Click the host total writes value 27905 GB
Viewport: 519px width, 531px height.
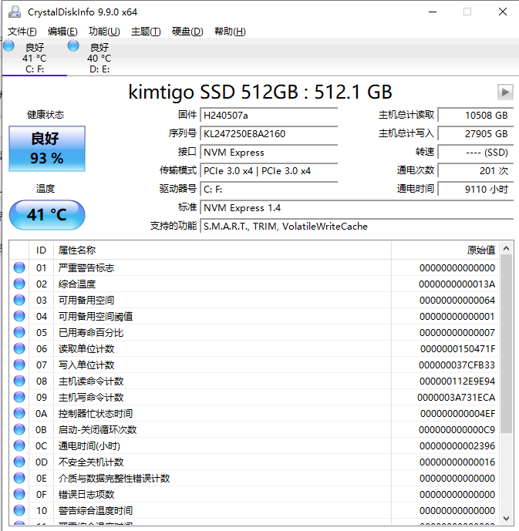point(476,134)
